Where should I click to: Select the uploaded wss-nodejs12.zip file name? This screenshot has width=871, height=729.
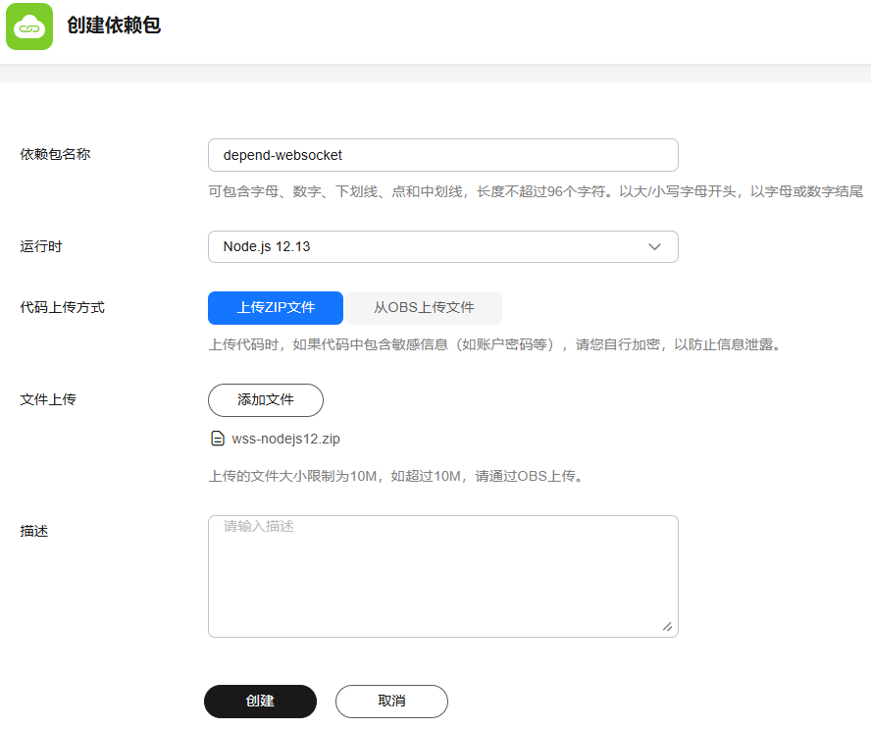(285, 439)
